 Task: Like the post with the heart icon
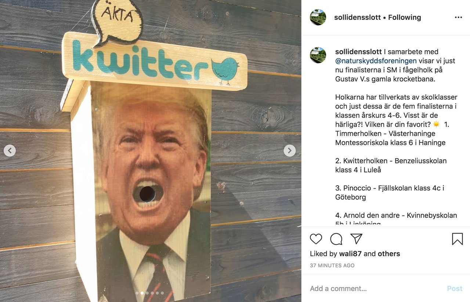pyautogui.click(x=316, y=239)
